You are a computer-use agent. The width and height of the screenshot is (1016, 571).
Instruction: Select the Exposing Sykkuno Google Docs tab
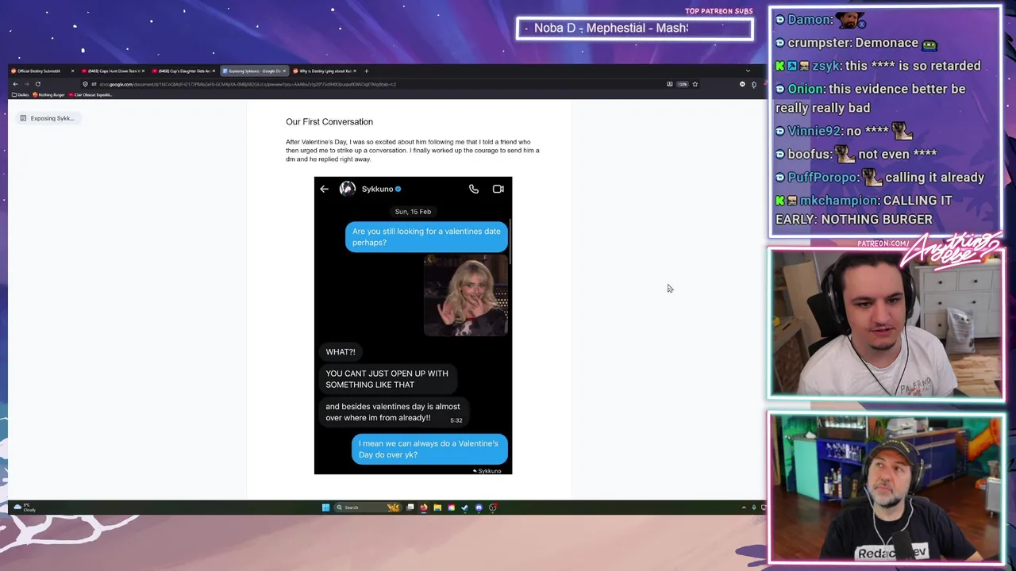pos(253,71)
